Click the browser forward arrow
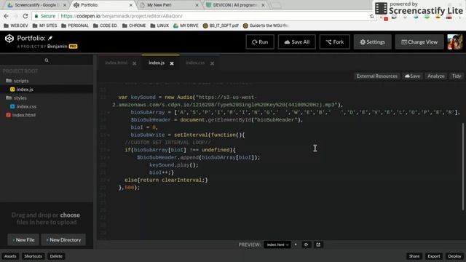Image resolution: width=466 pixels, height=262 pixels. coord(16,16)
